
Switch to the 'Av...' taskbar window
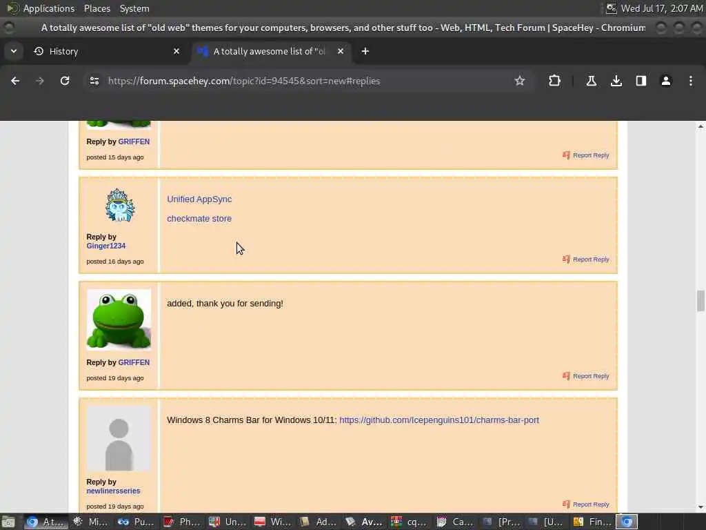[364, 522]
